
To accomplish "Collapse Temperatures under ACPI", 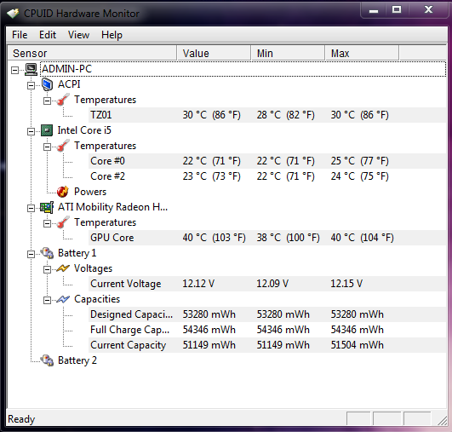I will 47,101.
